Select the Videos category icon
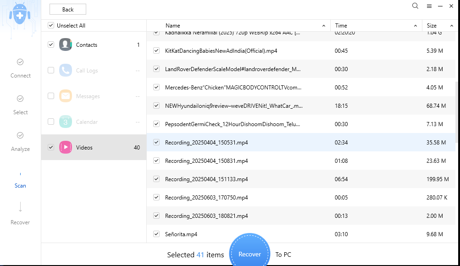The image size is (460, 266). tap(65, 147)
